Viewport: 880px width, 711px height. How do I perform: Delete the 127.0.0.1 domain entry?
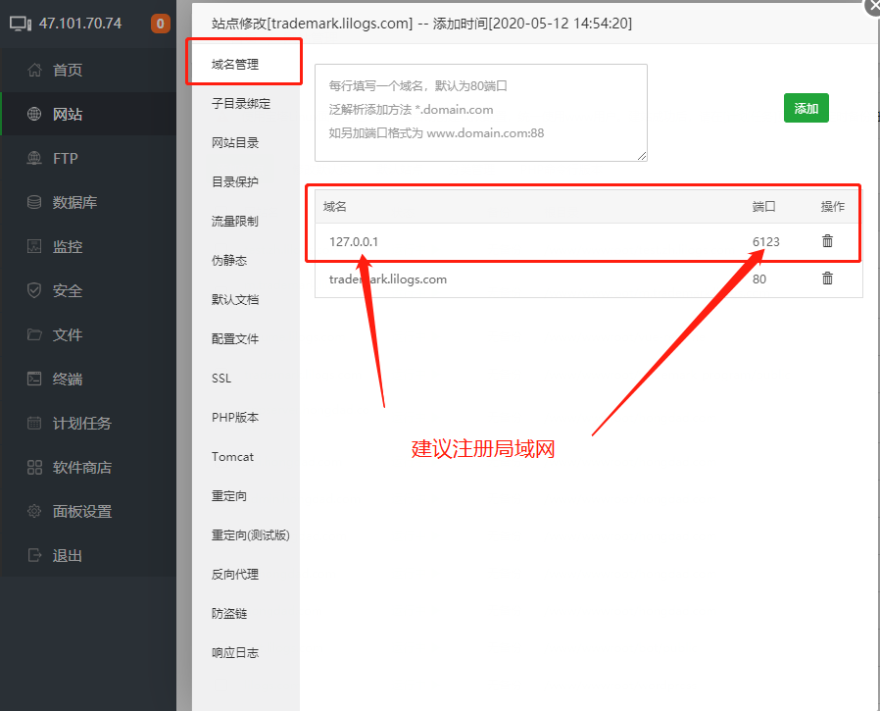click(x=827, y=241)
